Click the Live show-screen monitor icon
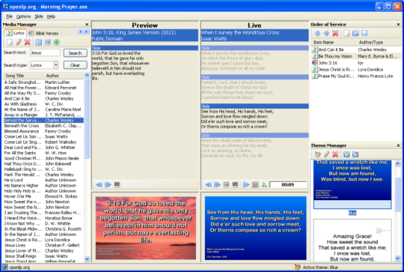Viewport: 404px width, 272px height. [x=226, y=185]
